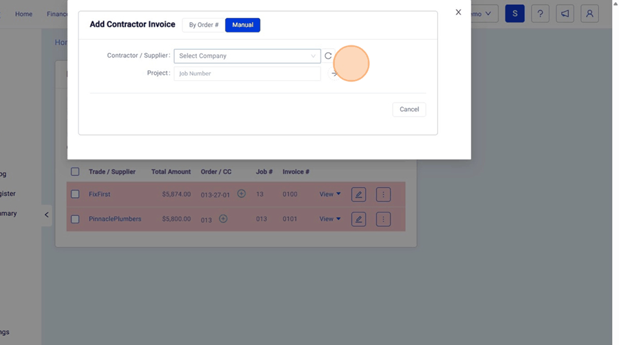Click the help question mark icon
This screenshot has height=345, width=619.
point(540,14)
